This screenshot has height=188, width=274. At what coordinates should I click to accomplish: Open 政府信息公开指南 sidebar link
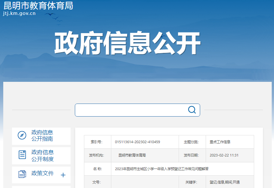pyautogui.click(x=42, y=136)
